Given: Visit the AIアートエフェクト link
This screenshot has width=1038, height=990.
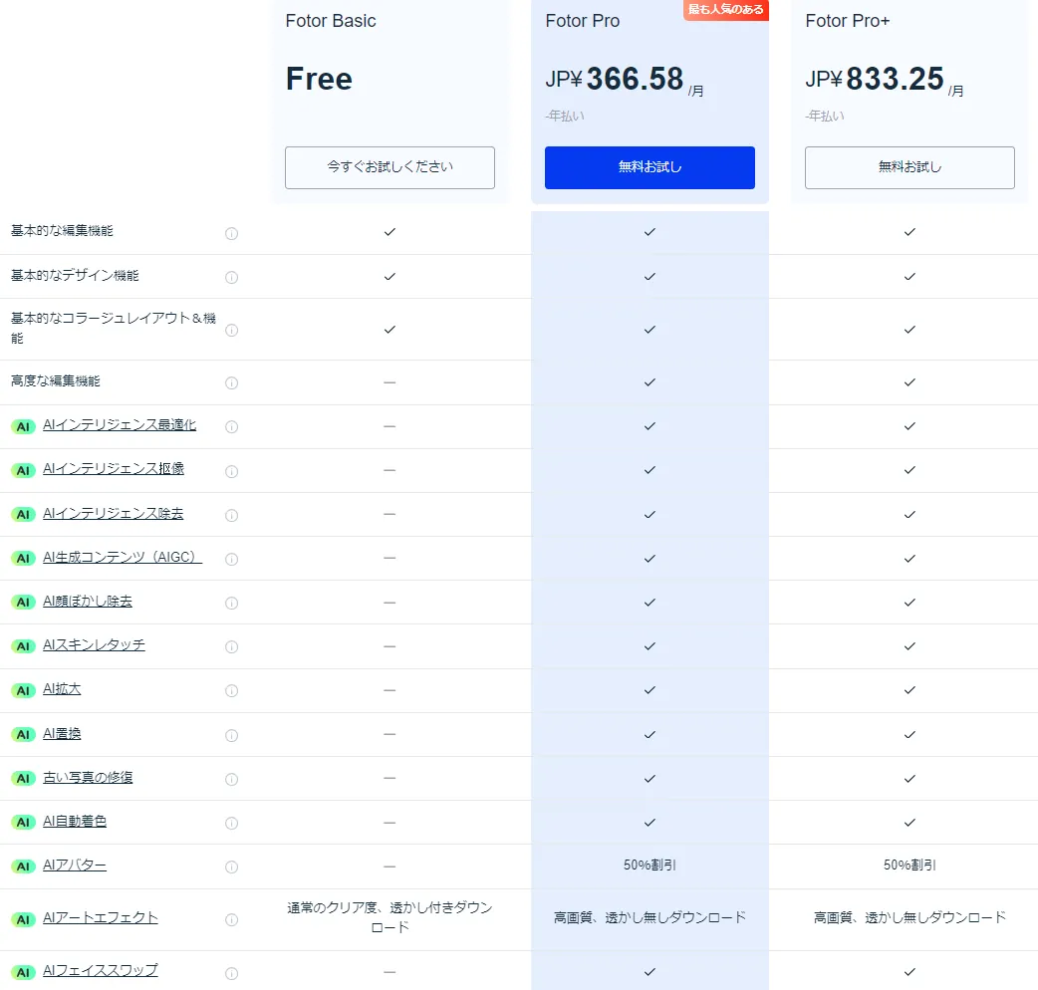Looking at the screenshot, I should tap(101, 917).
